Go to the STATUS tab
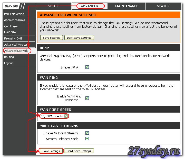The height and width of the screenshot is (159, 185). [x=163, y=6]
